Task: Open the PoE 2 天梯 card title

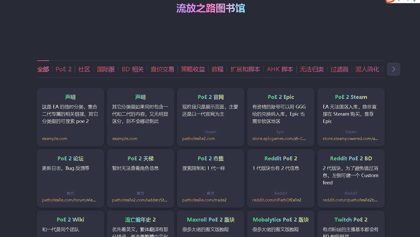Action: pos(140,159)
